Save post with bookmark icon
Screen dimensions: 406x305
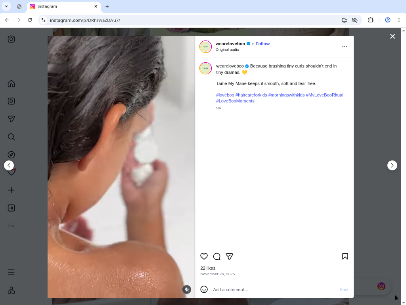pyautogui.click(x=345, y=257)
